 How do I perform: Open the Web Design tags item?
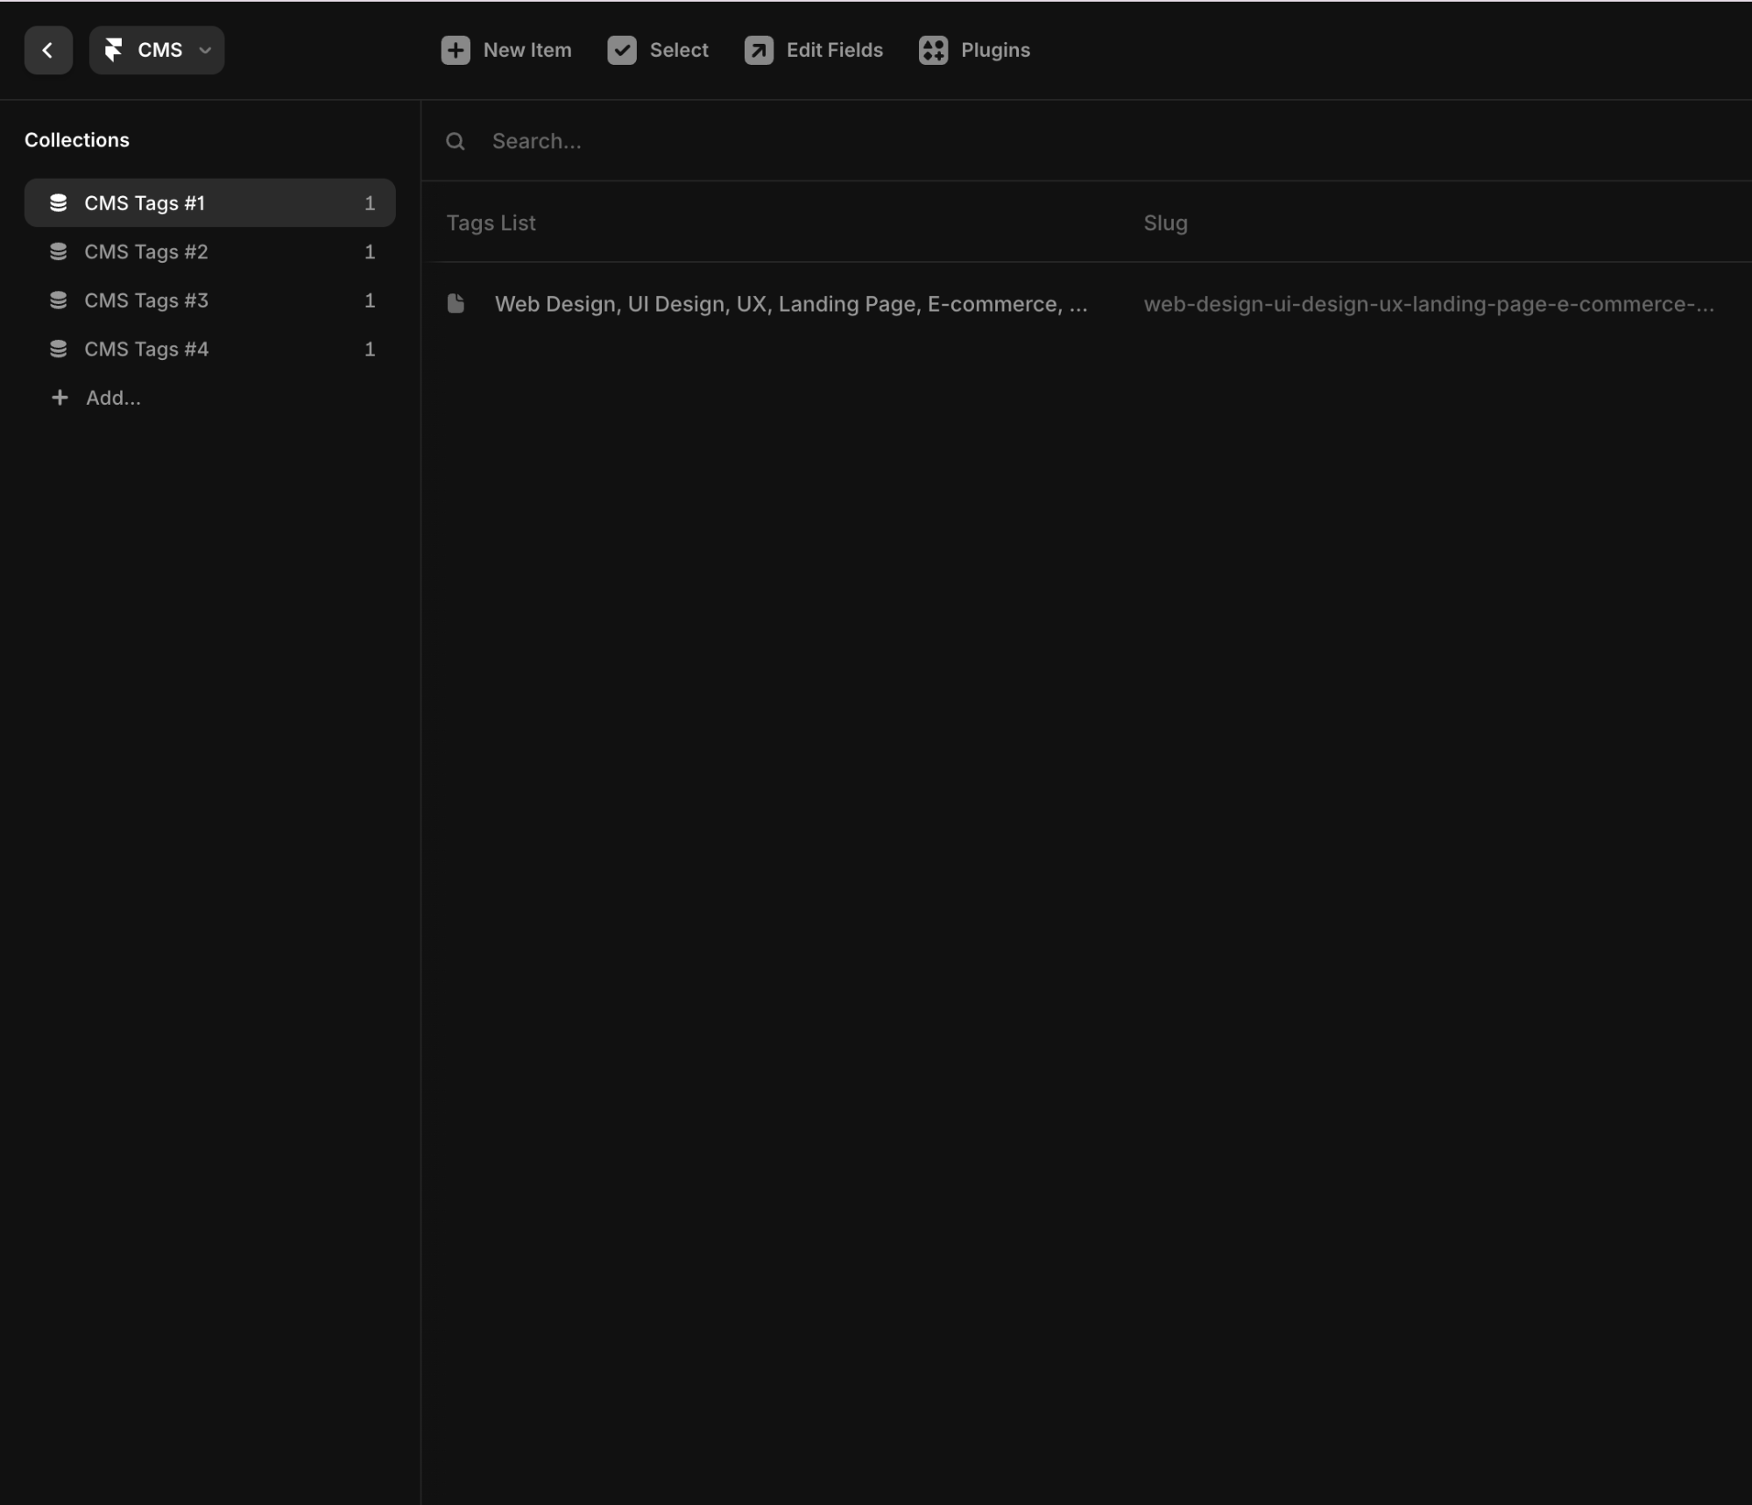point(790,304)
